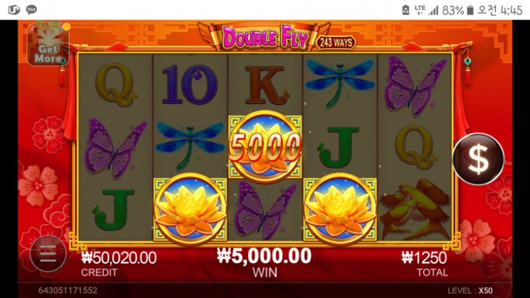Click the 243 WAYS badge
This screenshot has height=298, width=530.
[336, 43]
